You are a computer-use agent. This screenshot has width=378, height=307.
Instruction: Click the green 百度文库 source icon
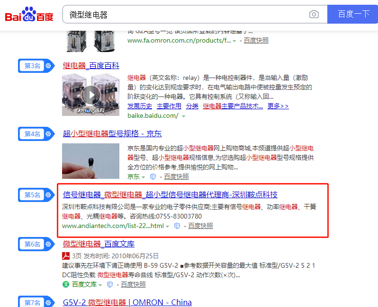66,284
